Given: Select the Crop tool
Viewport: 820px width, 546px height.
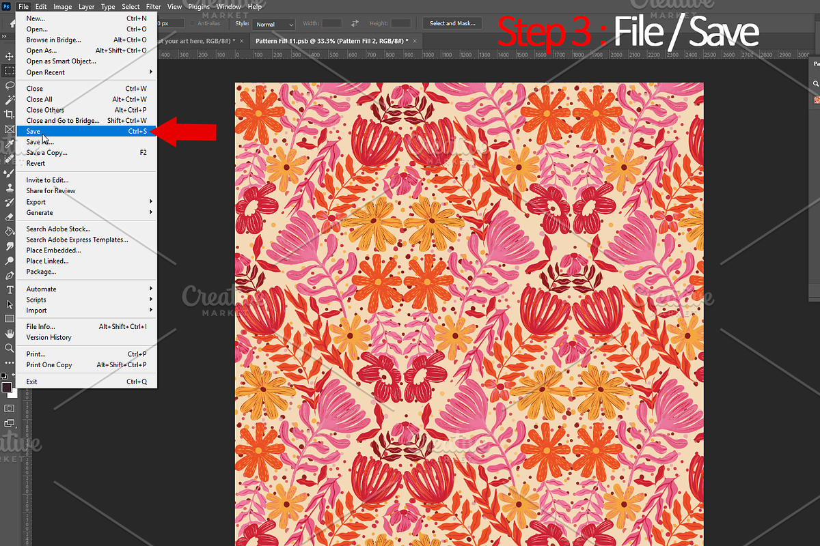Looking at the screenshot, I should coord(10,114).
